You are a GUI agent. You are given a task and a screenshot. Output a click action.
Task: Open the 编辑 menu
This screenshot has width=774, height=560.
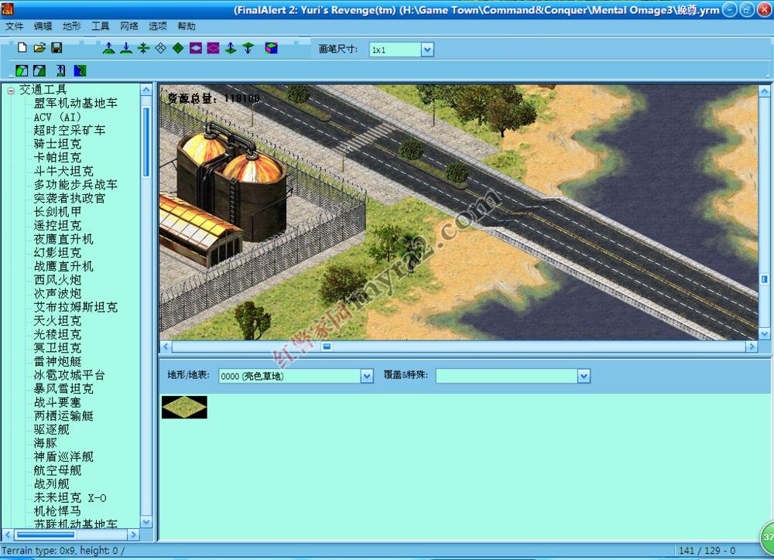(43, 26)
